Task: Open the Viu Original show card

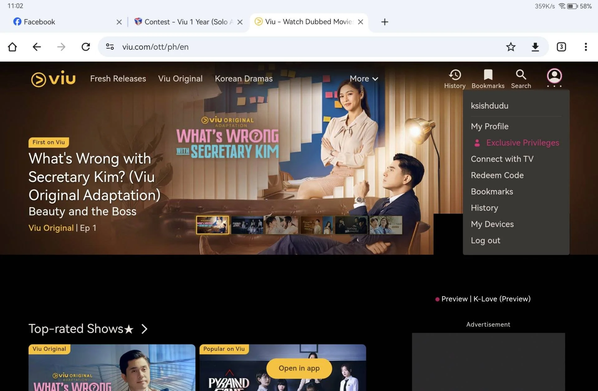Action: click(112, 367)
